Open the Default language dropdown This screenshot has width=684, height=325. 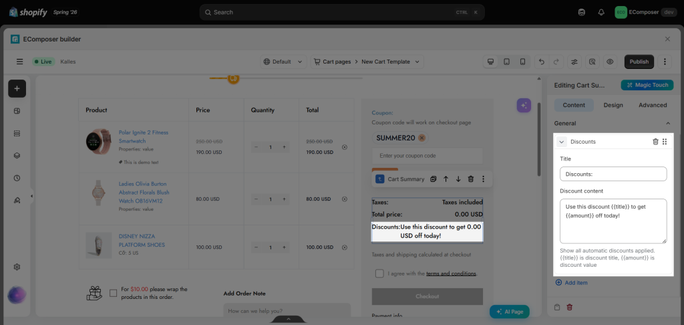(283, 62)
